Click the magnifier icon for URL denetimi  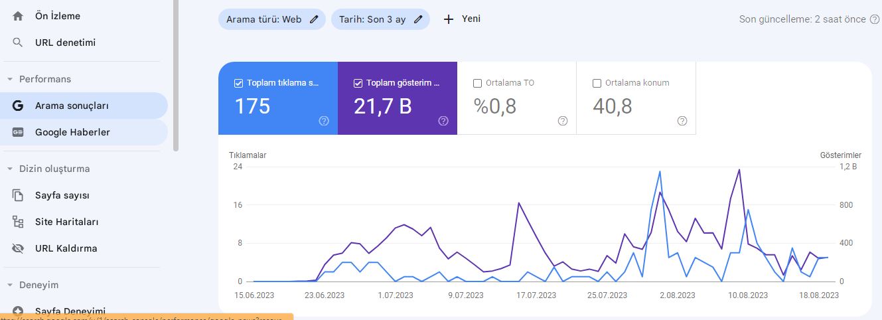click(x=18, y=42)
